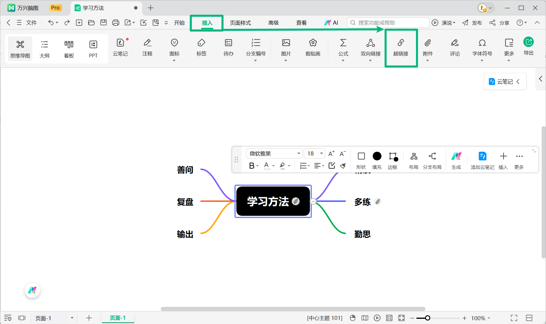
Task: Insert 字体符号 font symbols
Action: 482,50
